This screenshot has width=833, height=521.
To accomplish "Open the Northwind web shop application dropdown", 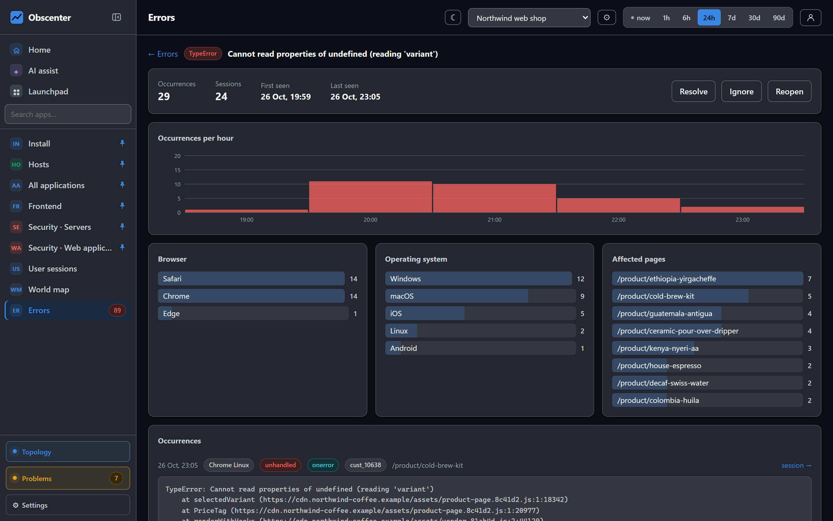I will click(x=529, y=18).
